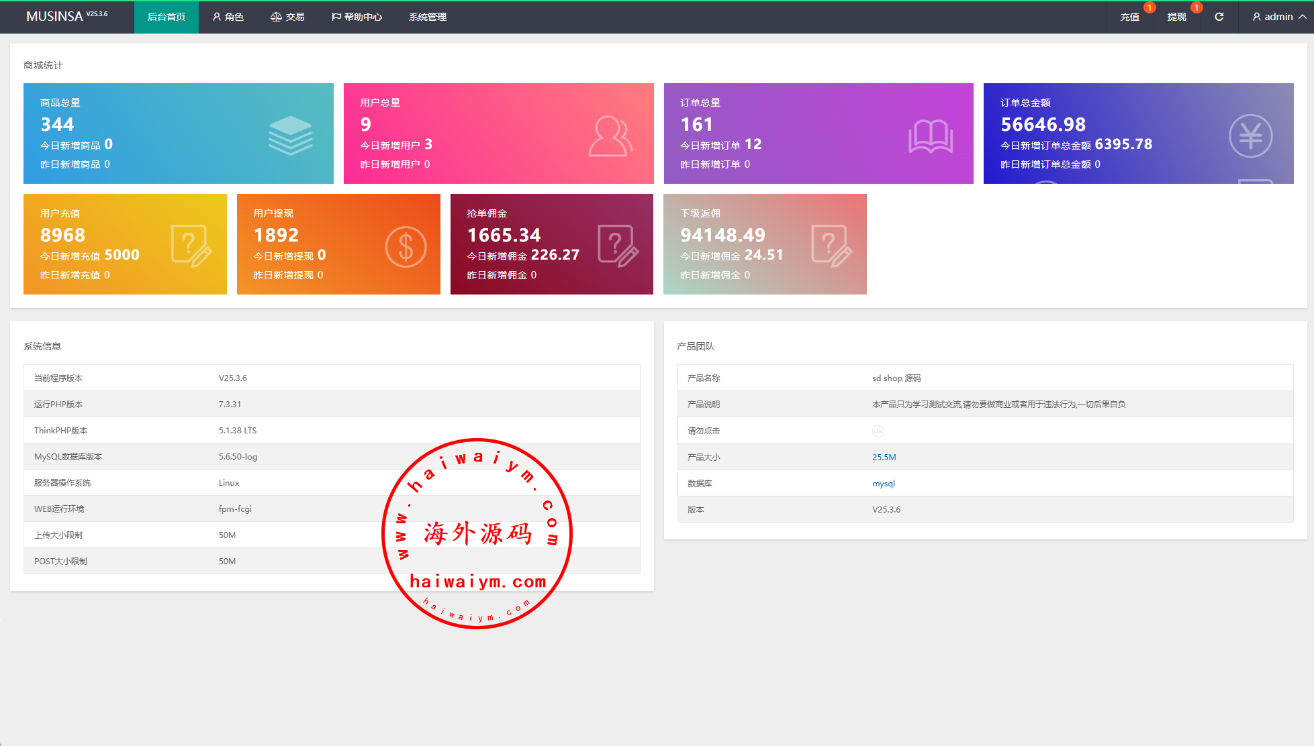
Task: Click the small round icon beside 请勿点击
Action: click(878, 431)
